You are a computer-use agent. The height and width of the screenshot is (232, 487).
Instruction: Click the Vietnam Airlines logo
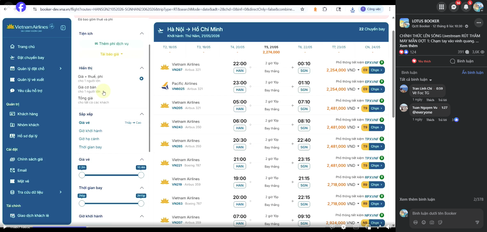pos(30,27)
